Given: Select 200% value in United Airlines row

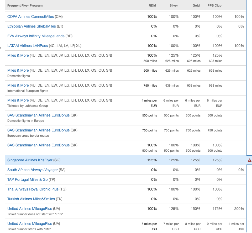Looking at the screenshot, I should [x=239, y=209].
